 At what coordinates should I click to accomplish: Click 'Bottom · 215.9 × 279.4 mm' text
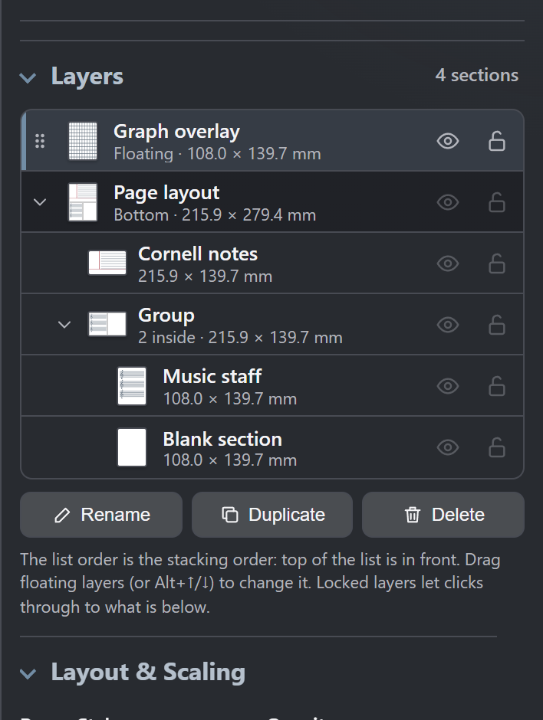coord(215,215)
